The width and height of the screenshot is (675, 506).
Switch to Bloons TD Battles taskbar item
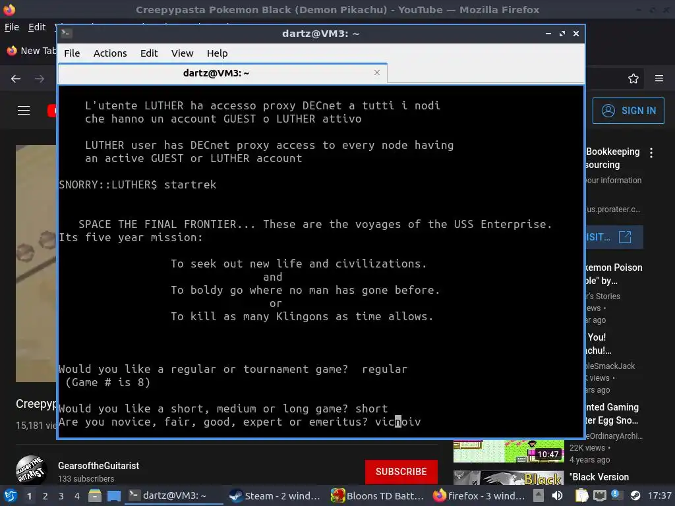tap(378, 495)
